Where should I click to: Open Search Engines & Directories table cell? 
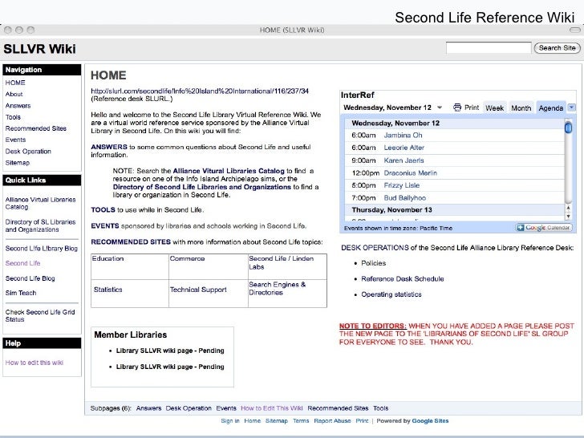click(277, 289)
